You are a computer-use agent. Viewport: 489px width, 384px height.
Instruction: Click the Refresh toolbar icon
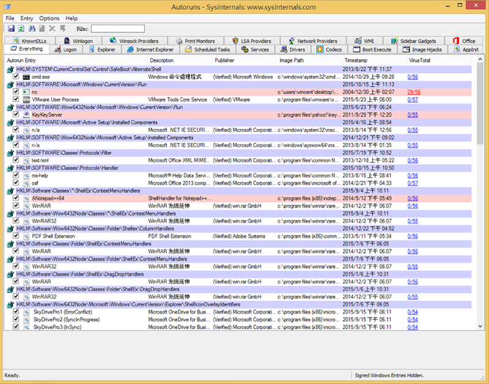(x=21, y=29)
